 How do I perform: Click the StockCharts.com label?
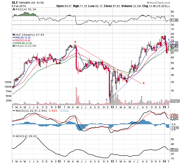pos(158,3)
